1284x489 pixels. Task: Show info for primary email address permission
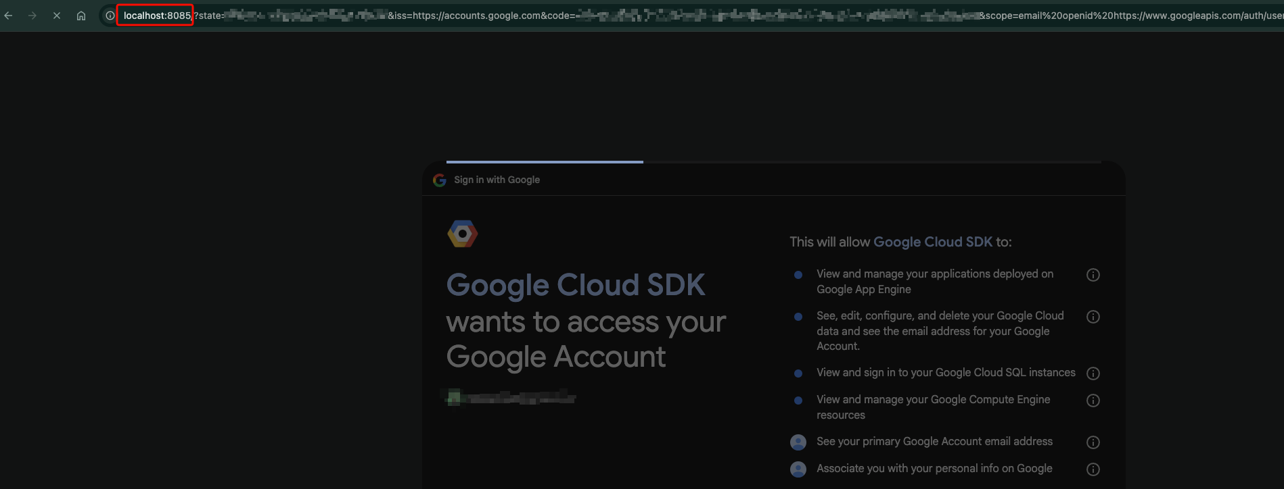tap(1093, 442)
